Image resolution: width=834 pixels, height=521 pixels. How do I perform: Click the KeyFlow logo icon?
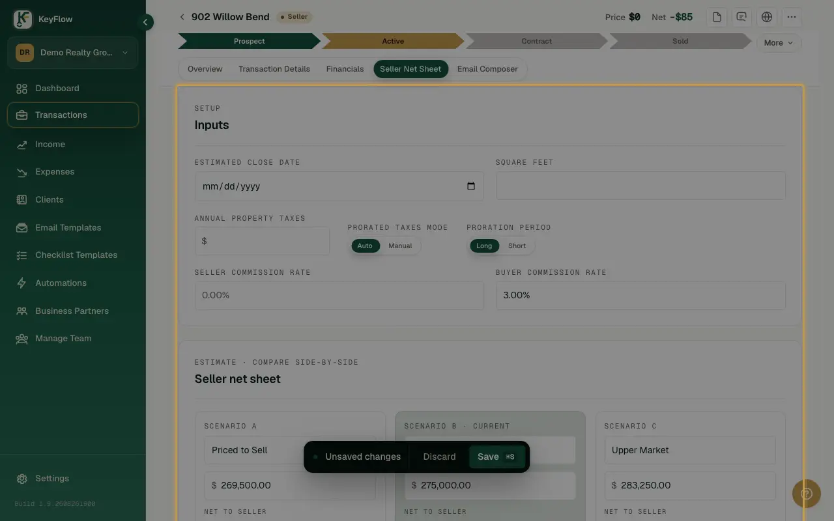click(23, 20)
